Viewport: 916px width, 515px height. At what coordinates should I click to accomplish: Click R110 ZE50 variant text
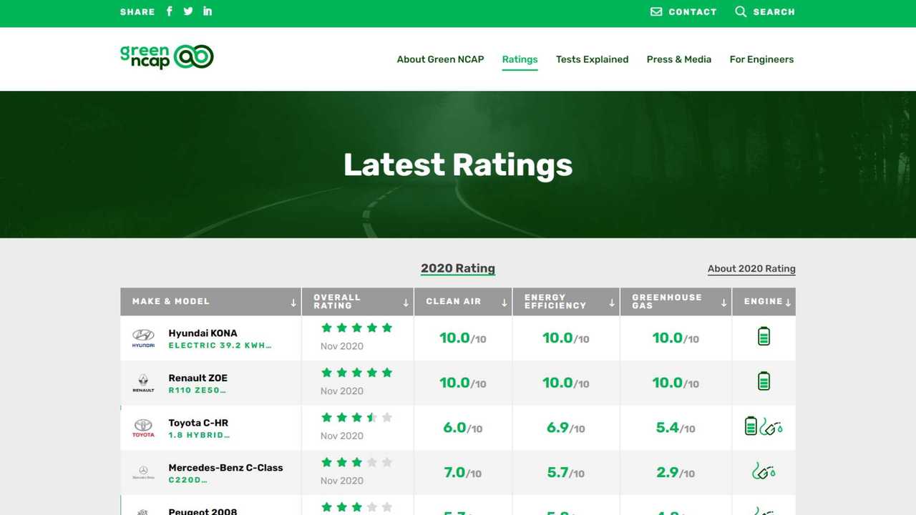point(198,391)
